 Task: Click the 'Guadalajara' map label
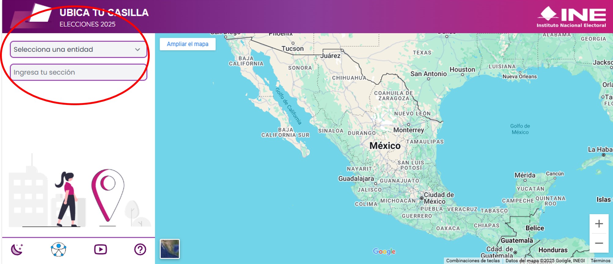pyautogui.click(x=356, y=179)
